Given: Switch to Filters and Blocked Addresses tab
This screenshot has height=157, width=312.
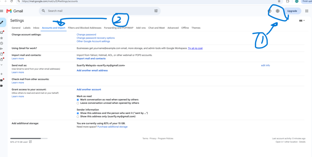Looking at the screenshot, I should coord(85,28).
